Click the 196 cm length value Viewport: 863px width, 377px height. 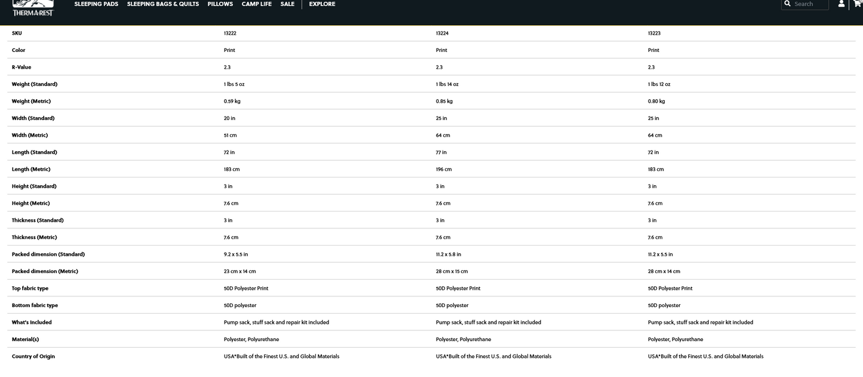[x=444, y=169]
